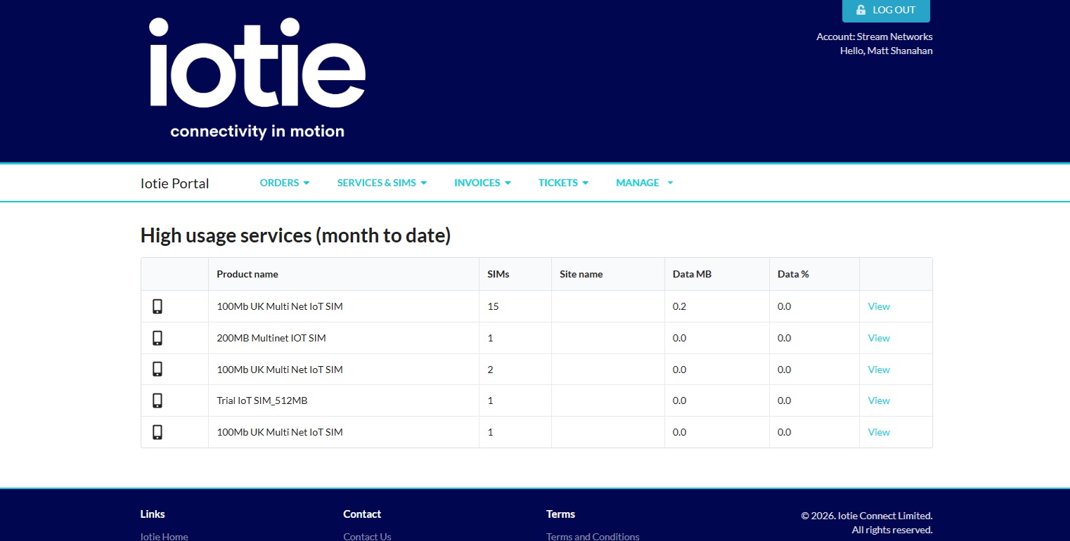Click phone icon for the 15-SIM service row
1070x541 pixels.
(x=157, y=306)
